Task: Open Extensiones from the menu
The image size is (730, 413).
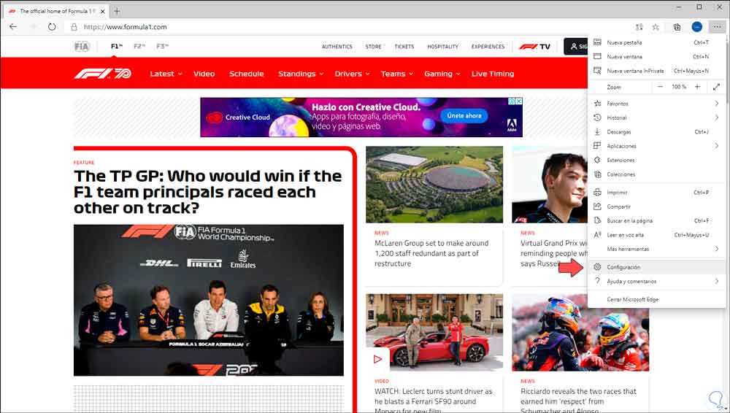Action: [656, 161]
